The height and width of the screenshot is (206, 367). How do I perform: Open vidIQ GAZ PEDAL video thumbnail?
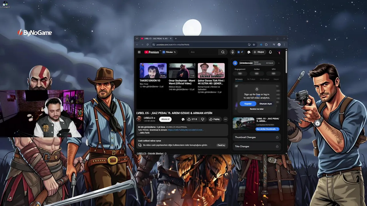click(243, 124)
